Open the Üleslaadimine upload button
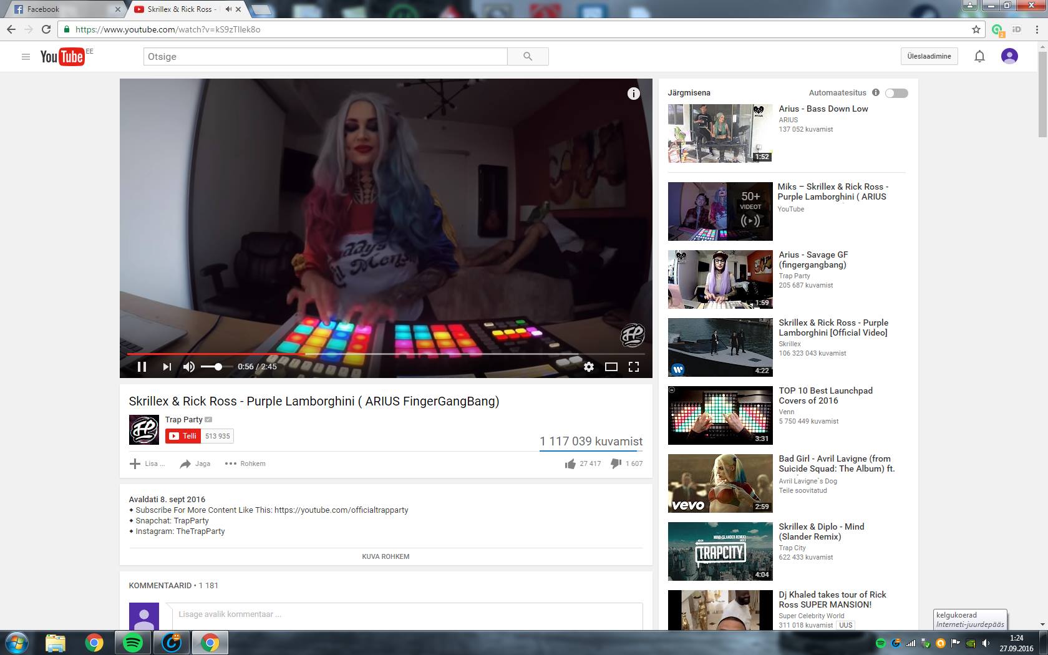 (x=929, y=56)
